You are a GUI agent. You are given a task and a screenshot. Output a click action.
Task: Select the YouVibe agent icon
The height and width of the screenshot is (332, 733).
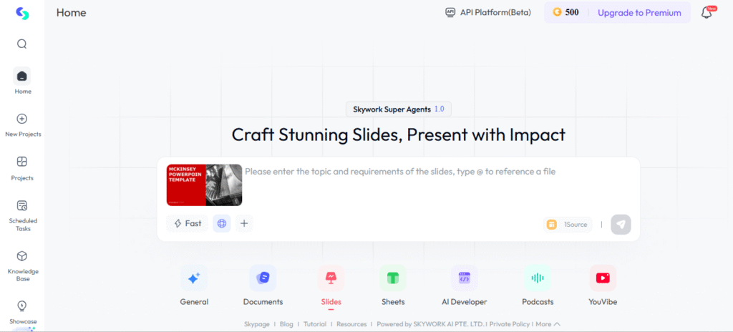(603, 278)
